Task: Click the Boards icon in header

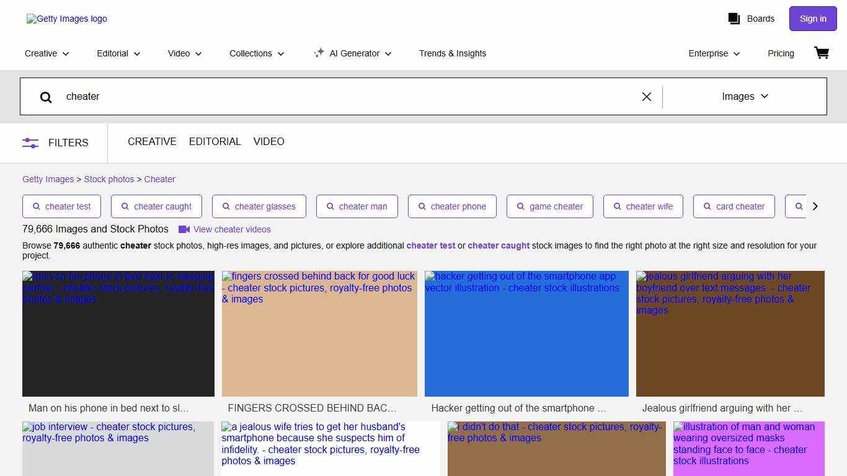Action: 734,19
